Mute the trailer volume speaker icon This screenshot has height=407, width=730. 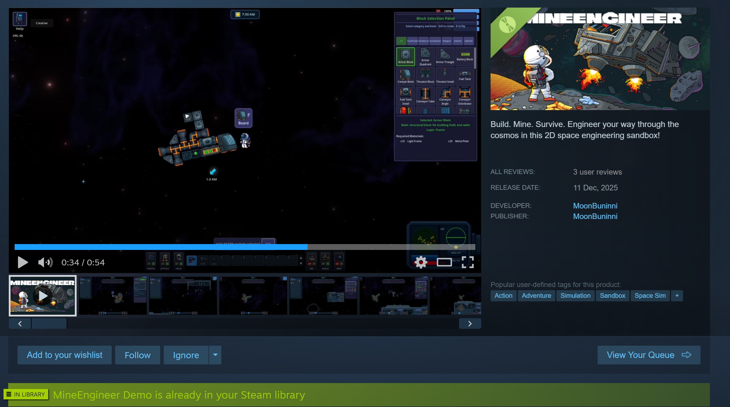(45, 262)
